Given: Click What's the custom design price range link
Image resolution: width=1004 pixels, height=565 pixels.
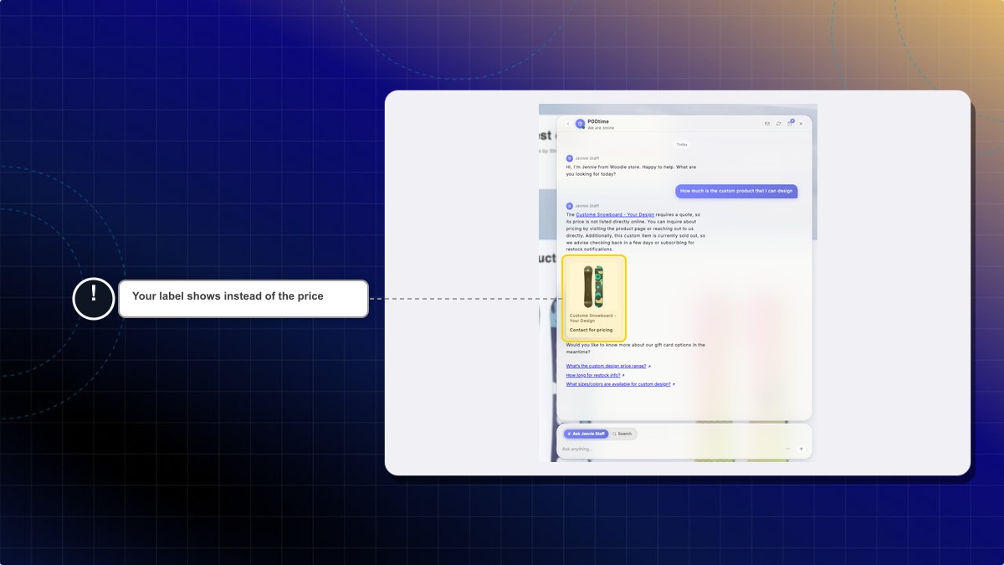Looking at the screenshot, I should point(607,366).
